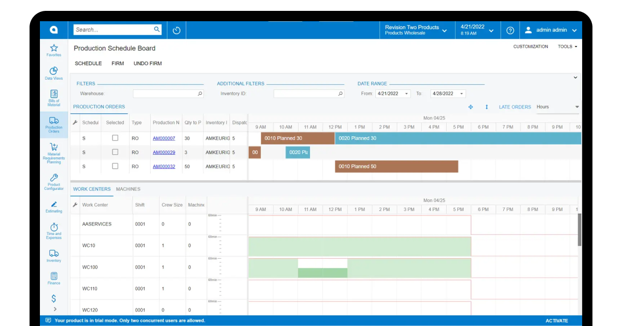Image resolution: width=622 pixels, height=326 pixels.
Task: Open production order link AM000032
Action: [164, 167]
